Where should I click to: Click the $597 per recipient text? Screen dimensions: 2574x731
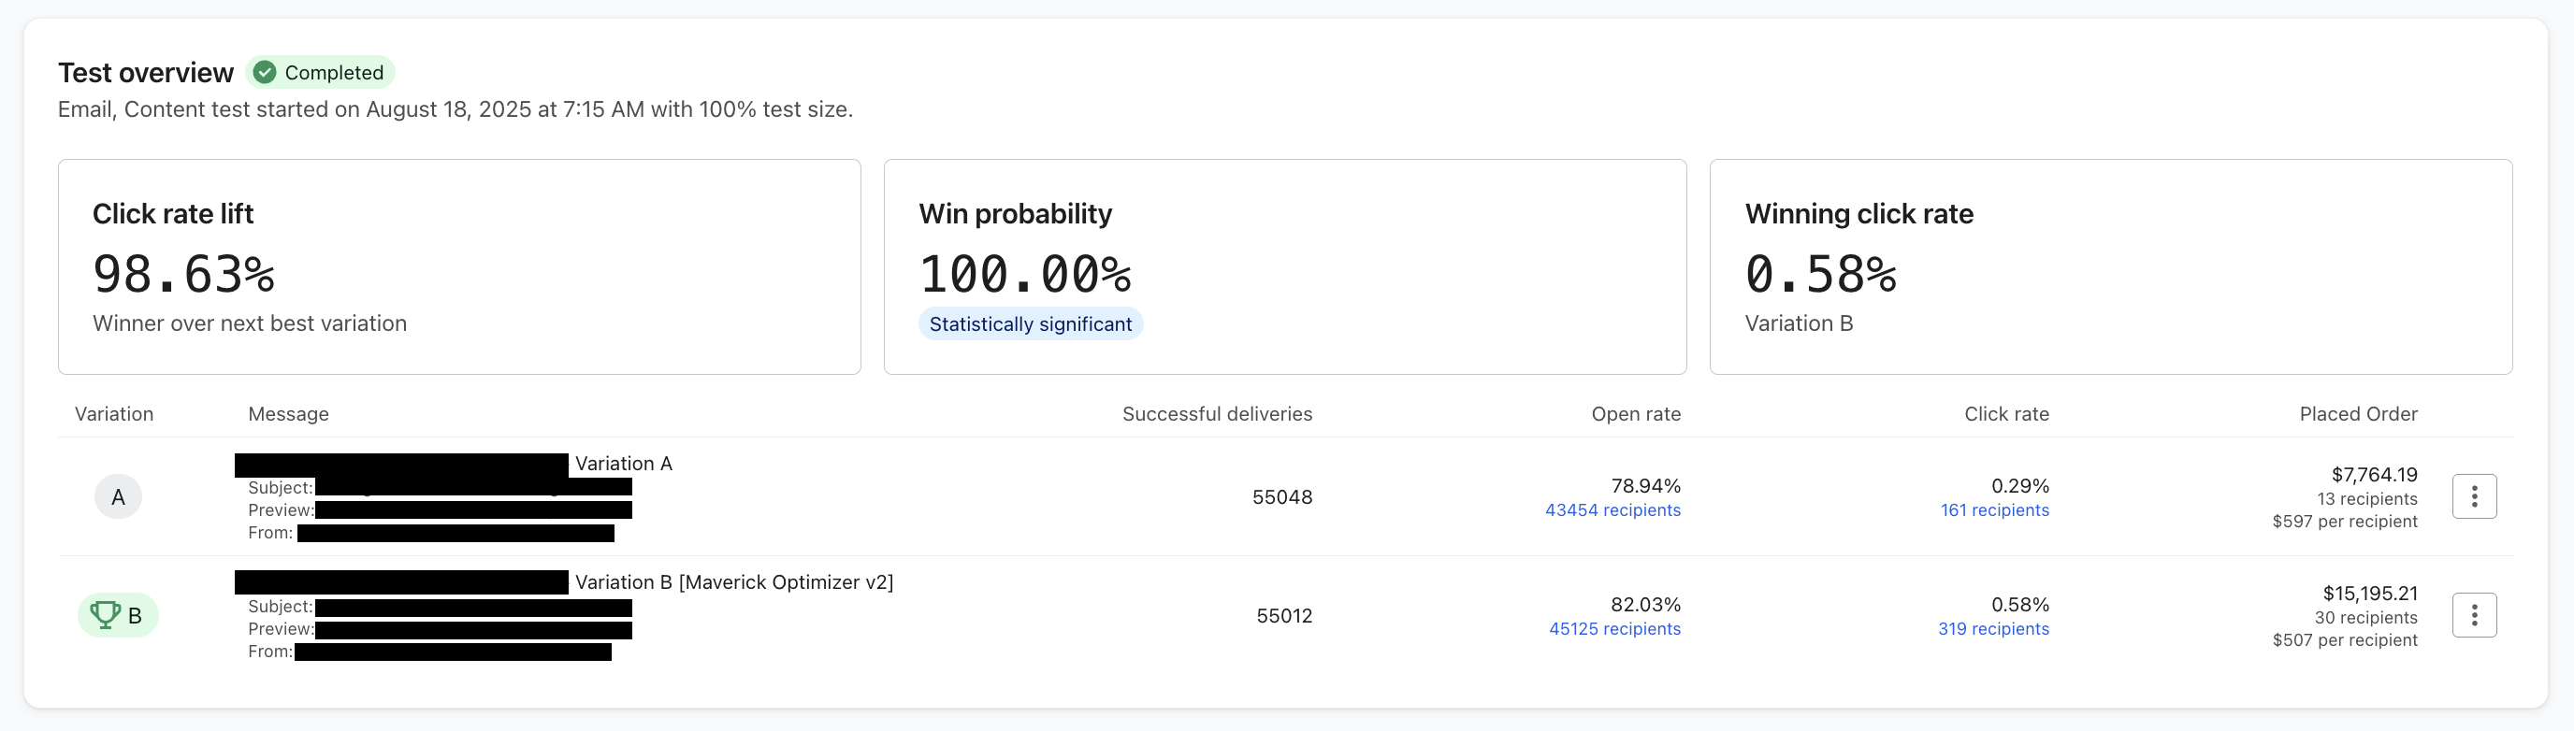point(2344,522)
